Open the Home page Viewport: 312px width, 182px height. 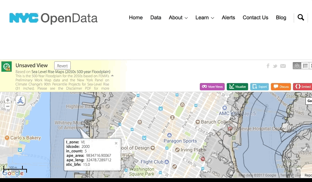pos(136,18)
